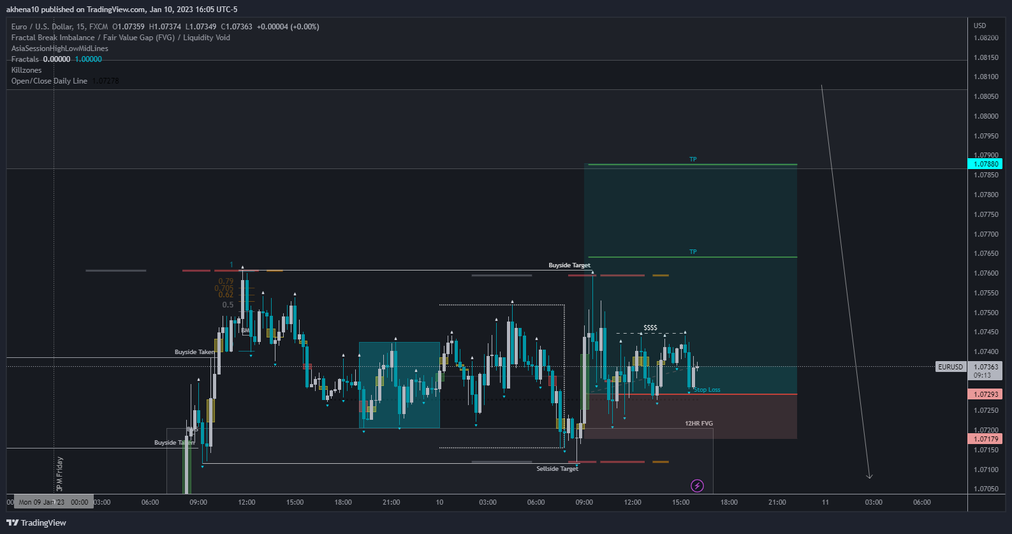This screenshot has height=534, width=1012.
Task: Click the Fractals value 1.00000 in legend
Action: coord(89,59)
